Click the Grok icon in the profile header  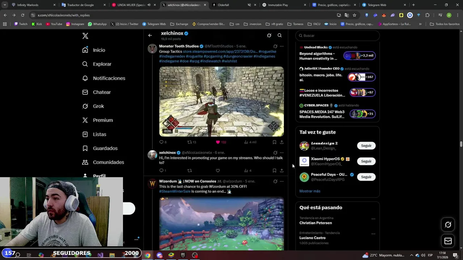point(269,35)
